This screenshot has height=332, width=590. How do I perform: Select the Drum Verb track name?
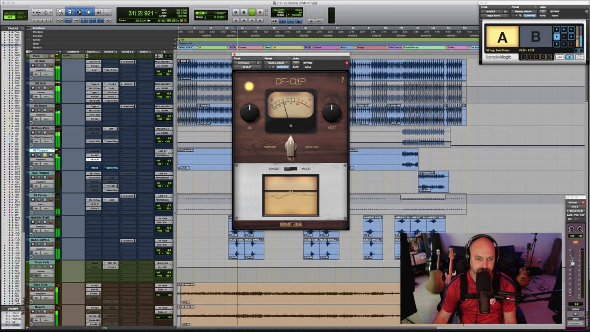pyautogui.click(x=41, y=262)
